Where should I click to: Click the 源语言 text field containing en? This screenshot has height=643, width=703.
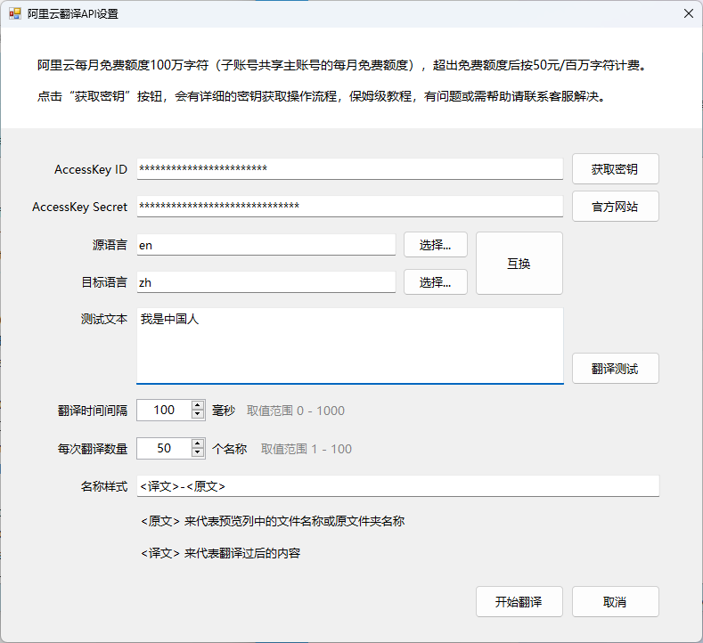point(266,245)
